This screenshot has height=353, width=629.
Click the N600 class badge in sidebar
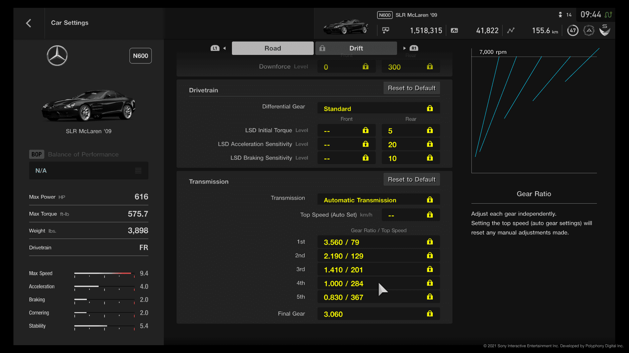[x=141, y=56]
